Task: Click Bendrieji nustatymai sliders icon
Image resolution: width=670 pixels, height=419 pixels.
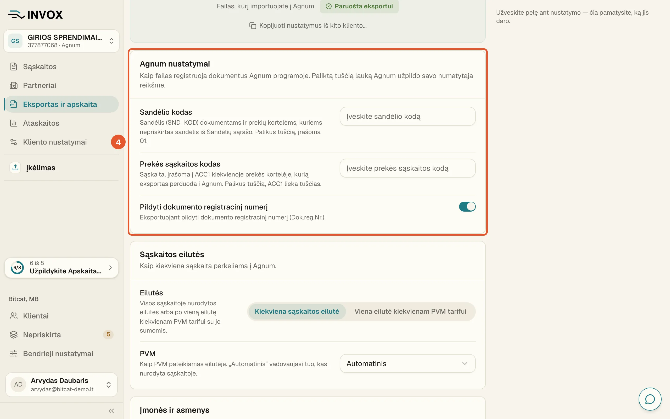Action: (x=14, y=354)
